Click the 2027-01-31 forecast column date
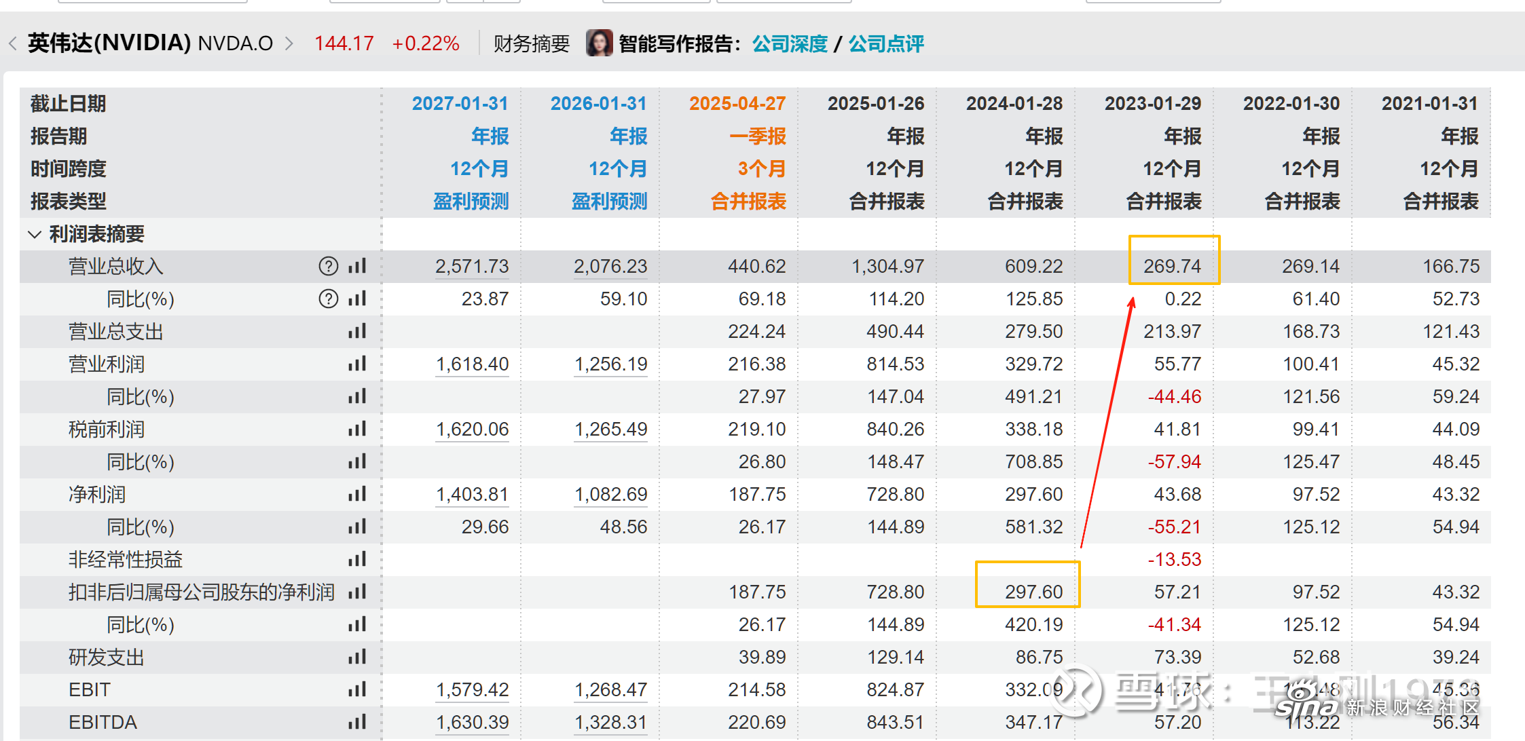This screenshot has height=741, width=1525. tap(460, 103)
